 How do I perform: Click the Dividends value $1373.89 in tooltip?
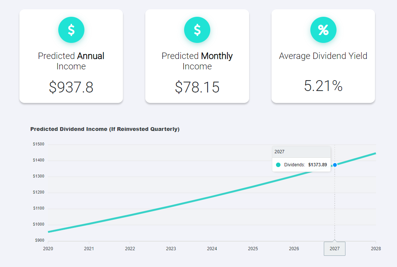tap(317, 164)
